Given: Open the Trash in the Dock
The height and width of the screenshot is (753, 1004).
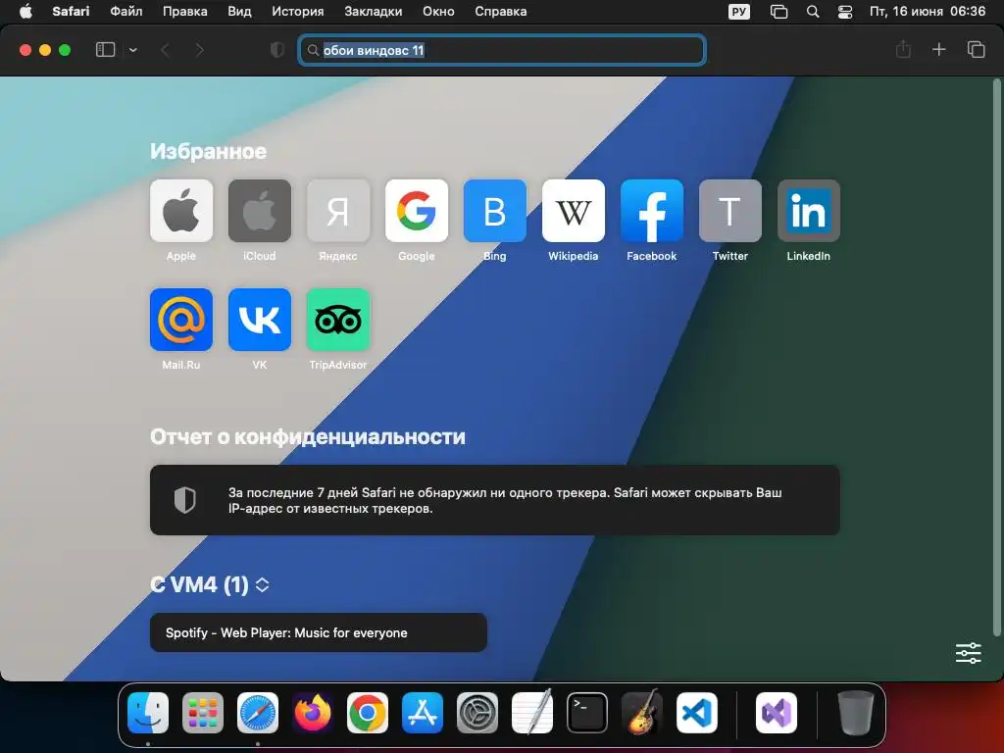Looking at the screenshot, I should 855,713.
